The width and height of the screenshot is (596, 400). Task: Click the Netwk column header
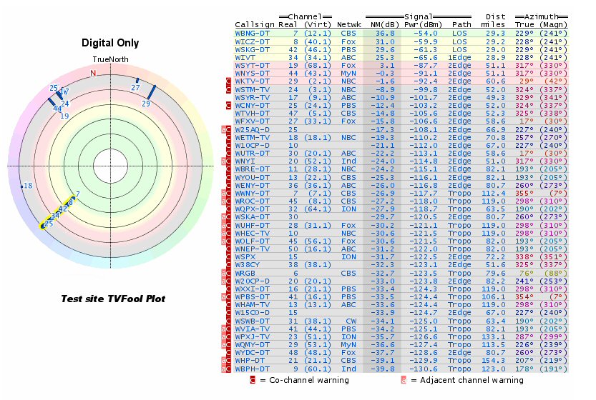[x=349, y=24]
